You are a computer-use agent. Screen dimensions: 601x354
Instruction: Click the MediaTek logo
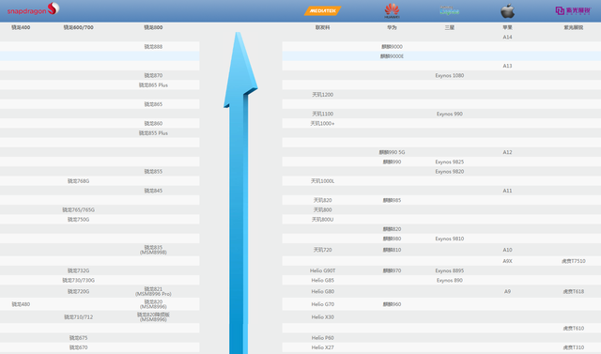(x=323, y=10)
